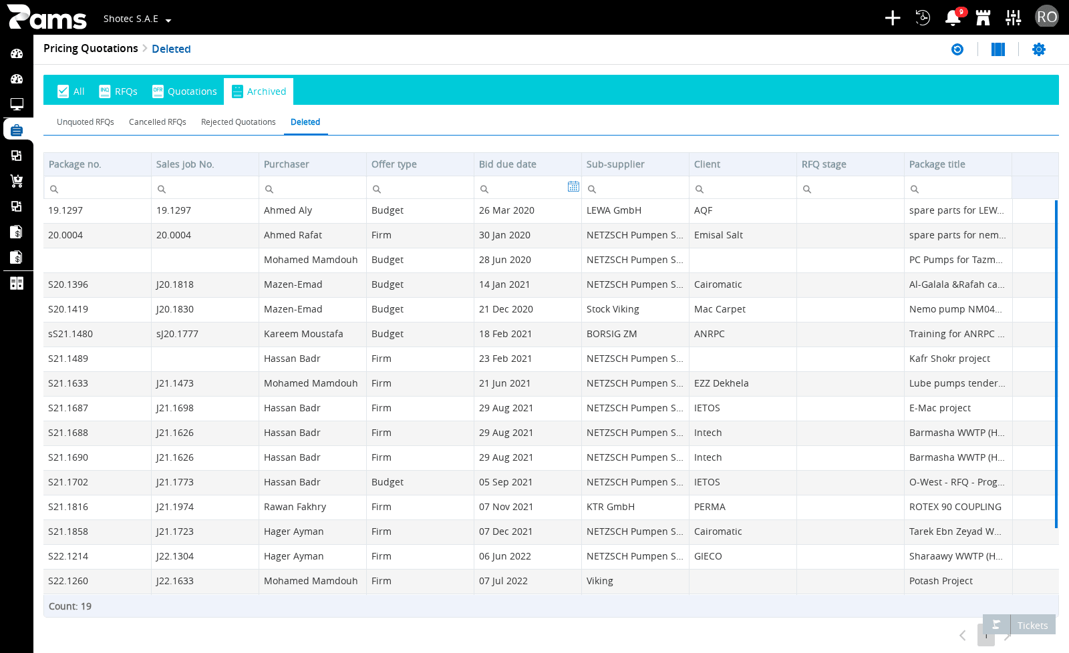Open the shopping cart sidebar icon
This screenshot has width=1069, height=653.
pyautogui.click(x=17, y=181)
